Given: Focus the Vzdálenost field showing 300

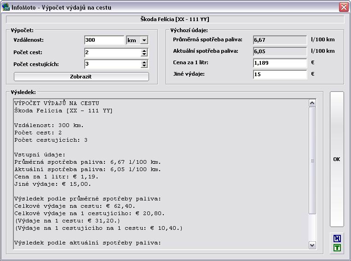Looking at the screenshot, I should click(x=104, y=40).
